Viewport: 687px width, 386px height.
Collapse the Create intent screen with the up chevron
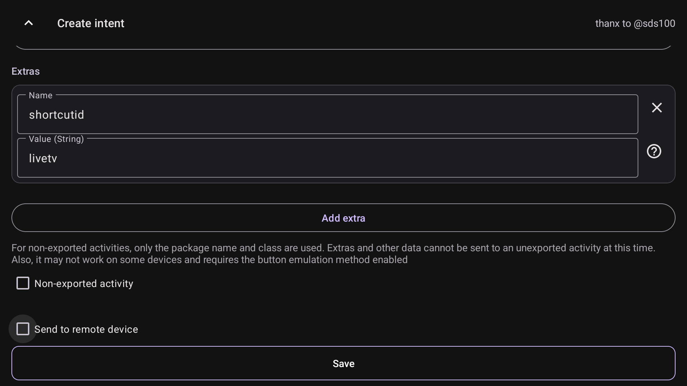point(29,23)
